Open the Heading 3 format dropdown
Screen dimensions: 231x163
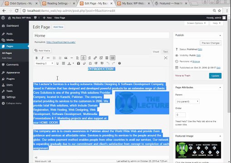[x=44, y=63]
